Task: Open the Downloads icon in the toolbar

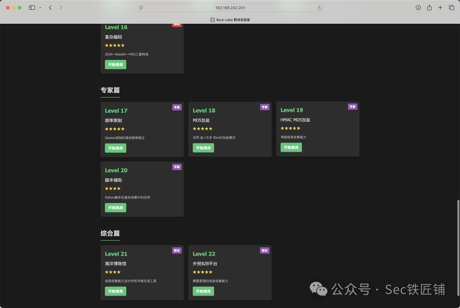Action: point(418,7)
